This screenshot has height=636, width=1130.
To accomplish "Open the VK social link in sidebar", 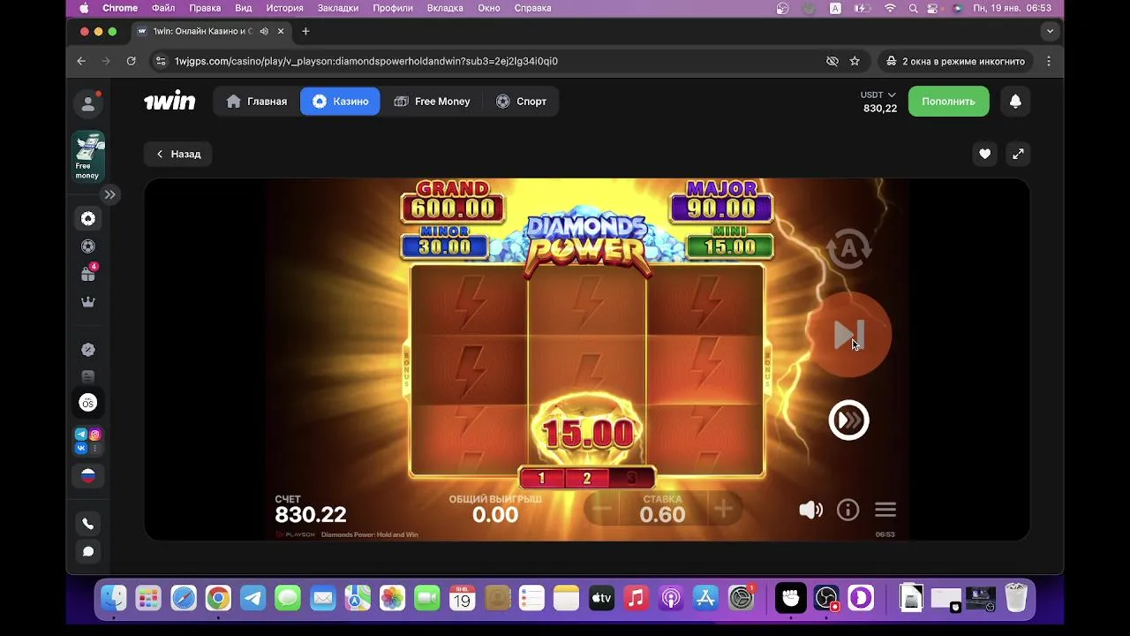I will point(81,448).
